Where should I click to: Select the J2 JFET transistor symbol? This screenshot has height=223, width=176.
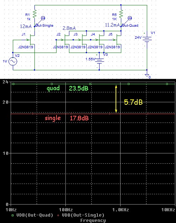pos(66,40)
